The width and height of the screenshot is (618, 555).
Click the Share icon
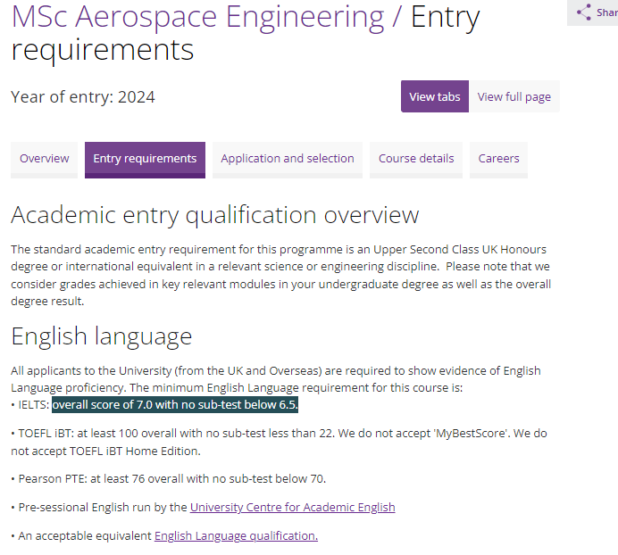click(584, 12)
